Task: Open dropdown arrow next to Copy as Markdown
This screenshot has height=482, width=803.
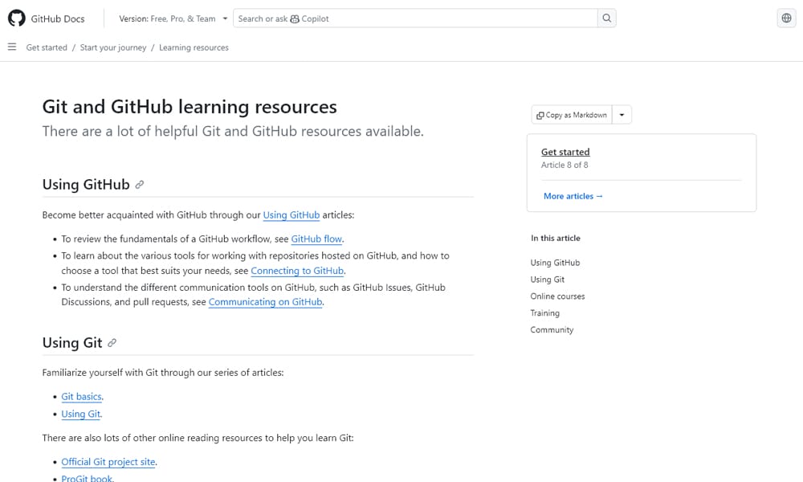Action: click(622, 115)
